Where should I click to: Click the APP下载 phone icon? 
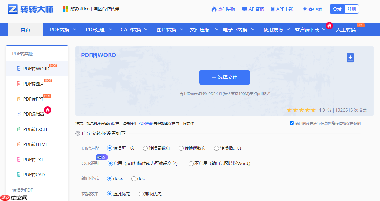(272, 9)
